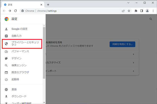Image resolution: width=157 pixels, height=104 pixels.
Task: Click the browser forward arrow
Action: click(10, 11)
